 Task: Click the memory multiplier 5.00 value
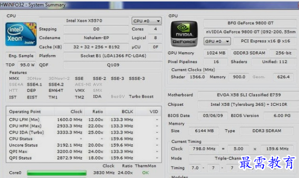[x=238, y=149]
